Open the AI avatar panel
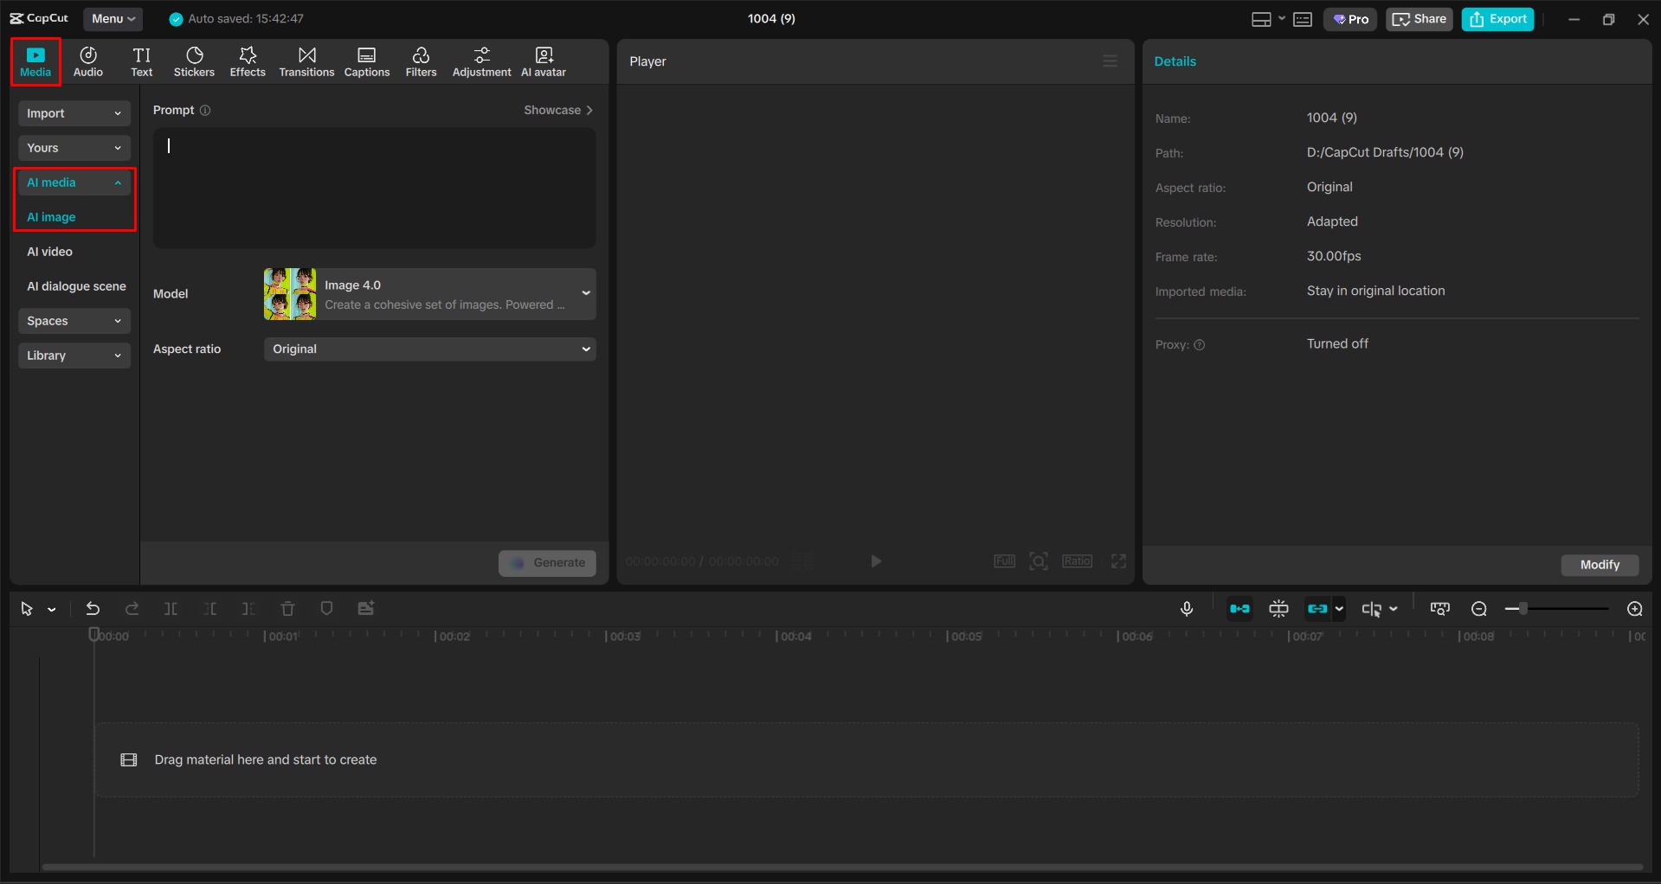 tap(543, 61)
